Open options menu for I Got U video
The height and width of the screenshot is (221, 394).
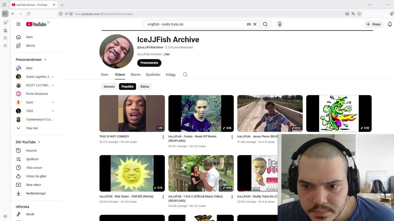[x=232, y=197]
